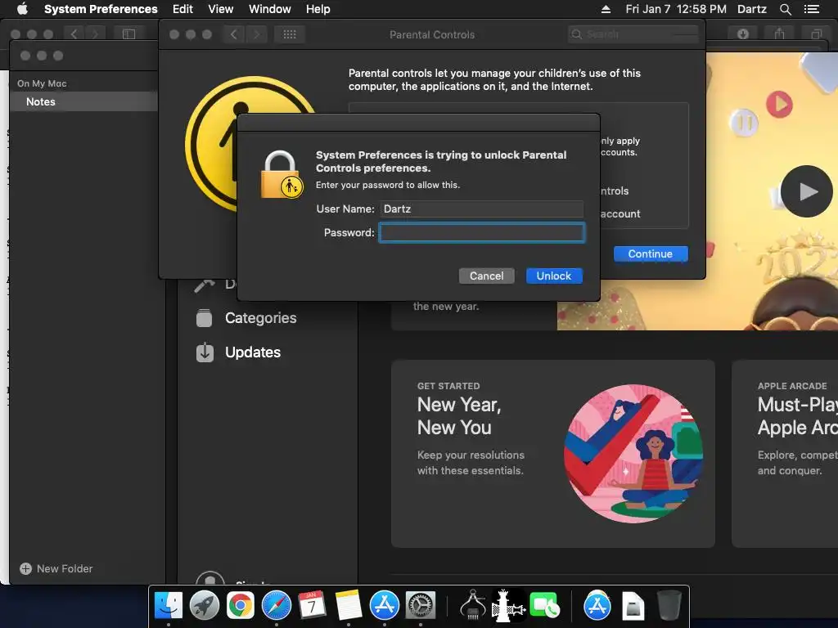Screen dimensions: 838x628
Task: Open Trash from the Dock
Action: click(669, 605)
